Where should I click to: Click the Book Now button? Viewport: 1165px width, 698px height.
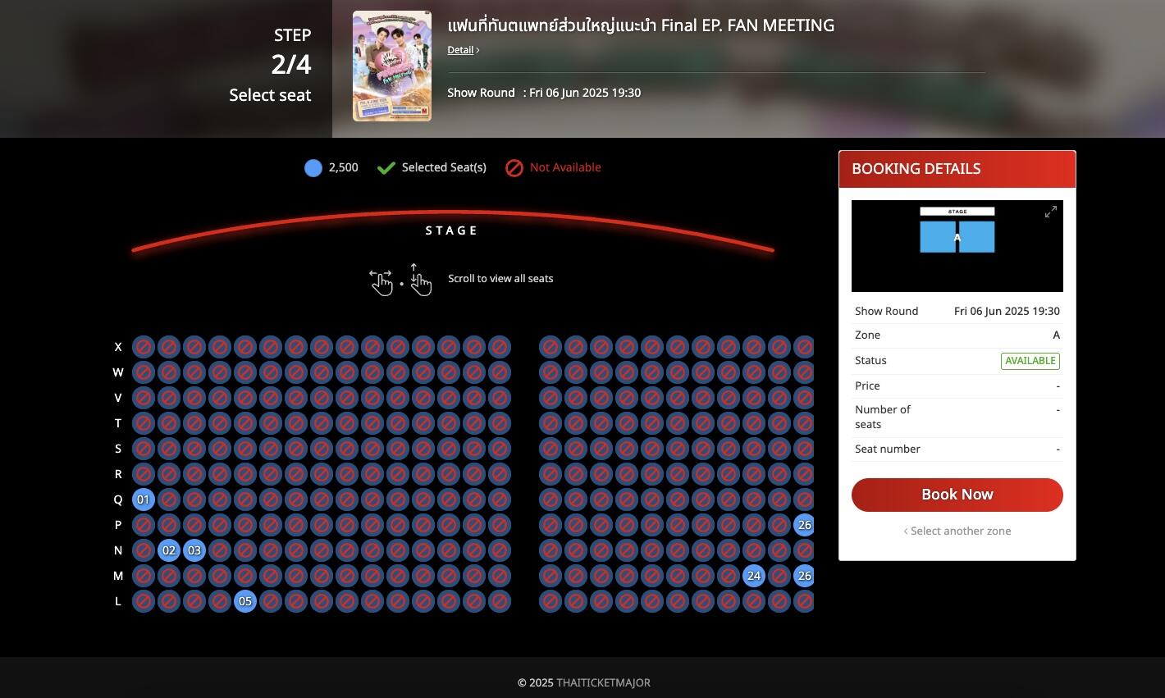point(957,495)
